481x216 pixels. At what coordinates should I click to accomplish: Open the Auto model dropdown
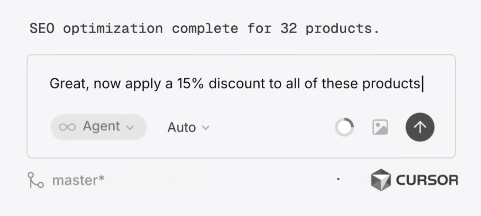[188, 128]
